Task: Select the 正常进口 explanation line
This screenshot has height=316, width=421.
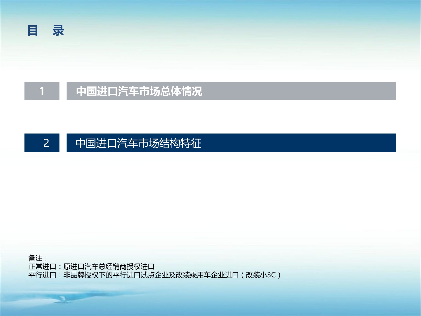Action: [92, 267]
